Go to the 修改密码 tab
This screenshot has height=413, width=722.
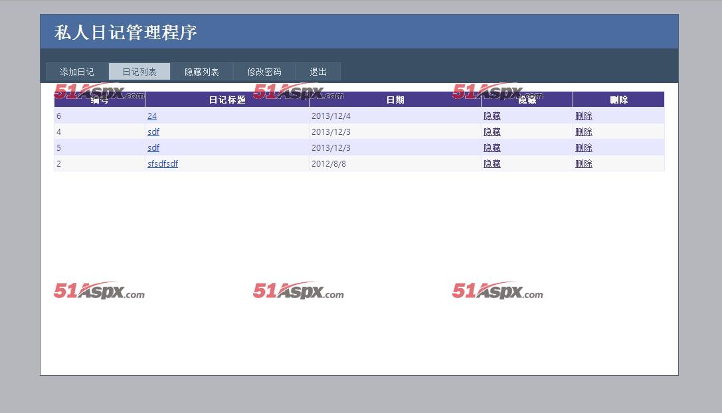pyautogui.click(x=264, y=72)
